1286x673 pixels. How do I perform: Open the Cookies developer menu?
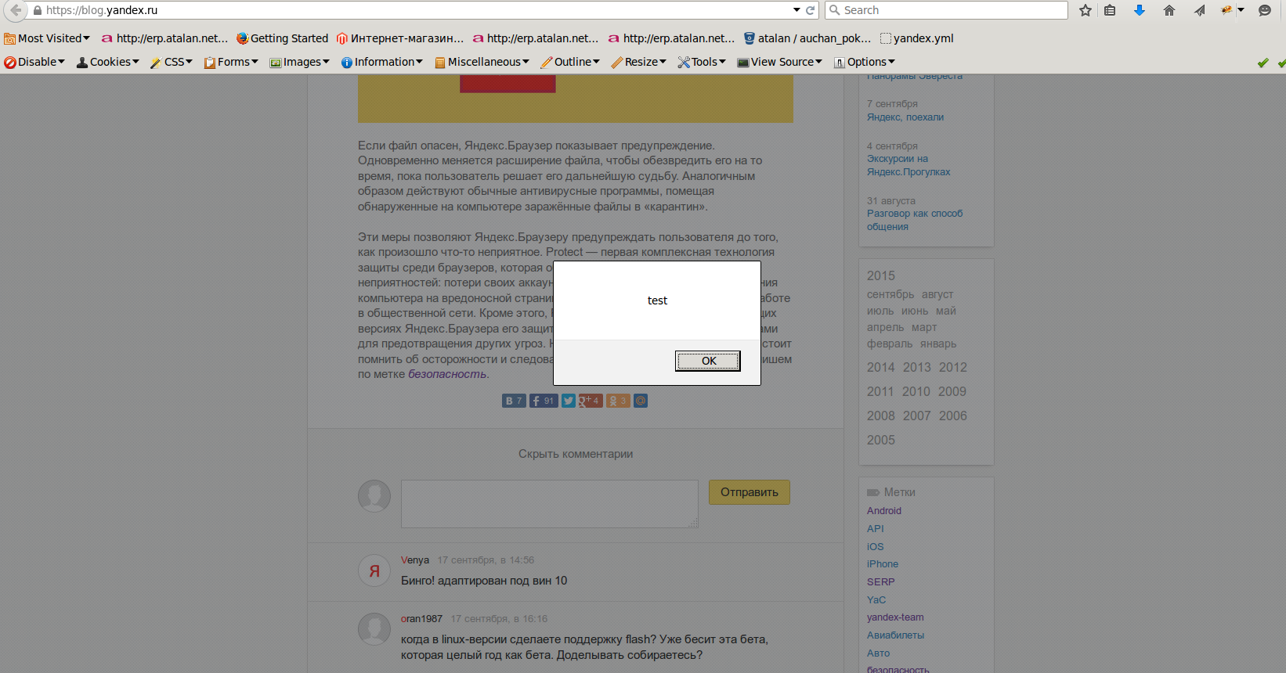[x=108, y=62]
